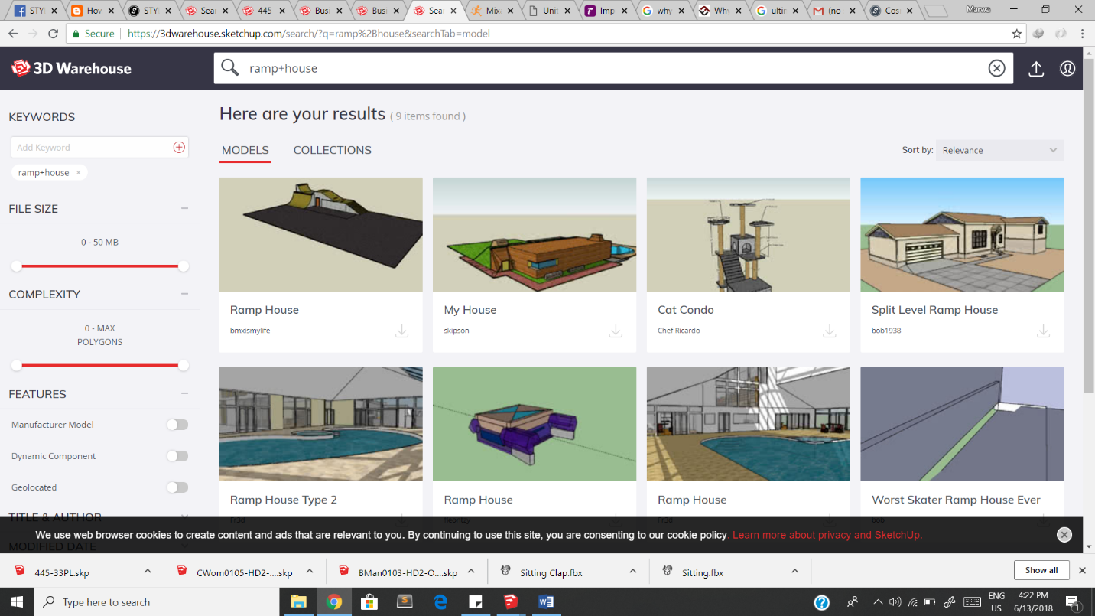Screen dimensions: 1095x616
Task: Switch to the Gmail browser tab
Action: coord(833,11)
